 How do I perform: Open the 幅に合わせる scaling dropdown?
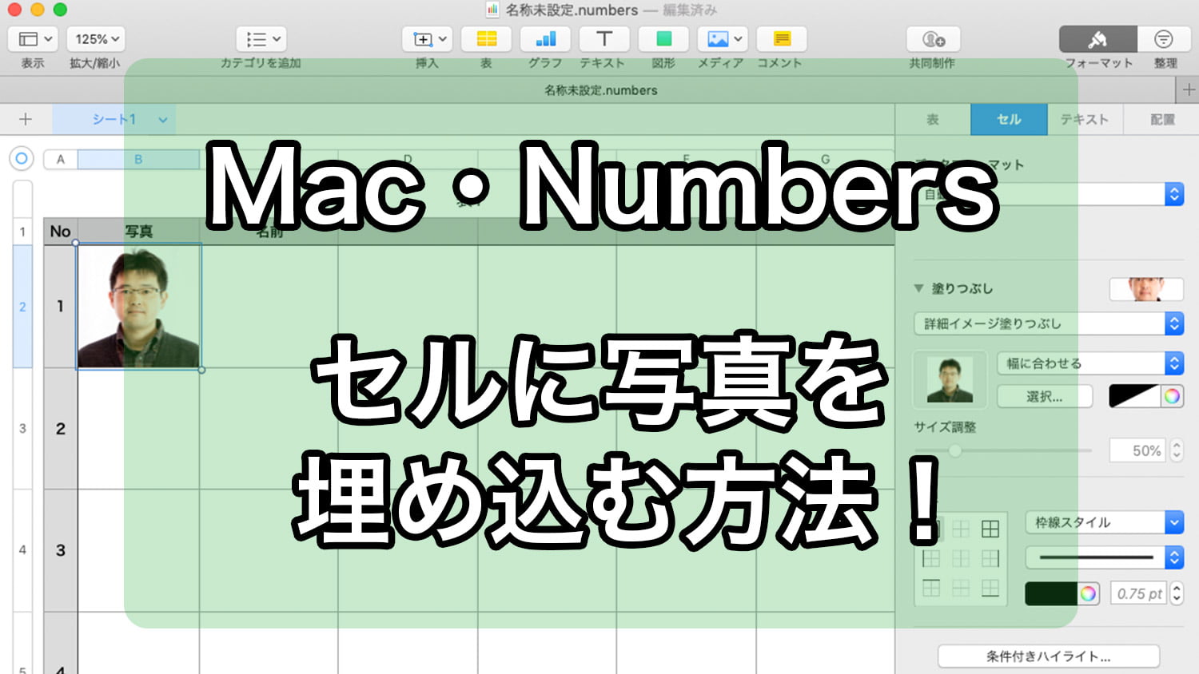1090,363
